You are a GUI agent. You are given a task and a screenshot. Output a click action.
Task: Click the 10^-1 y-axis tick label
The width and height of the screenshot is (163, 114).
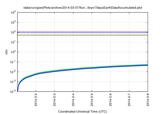pos(13,62)
